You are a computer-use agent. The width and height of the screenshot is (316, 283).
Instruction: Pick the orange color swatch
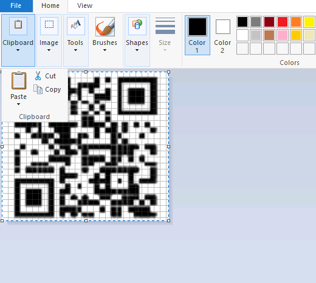coord(296,22)
